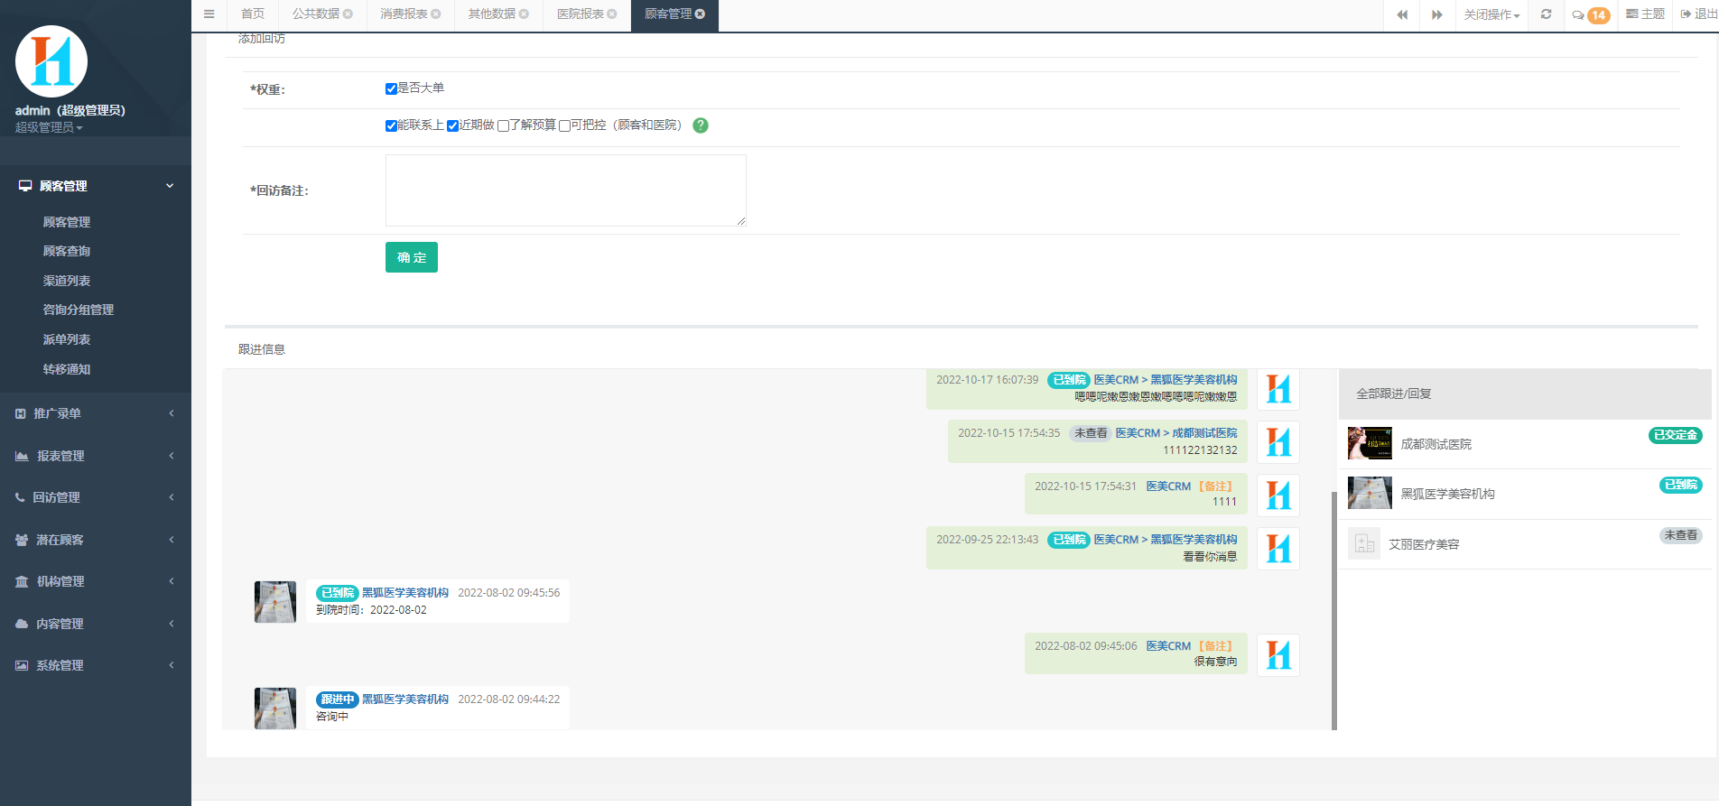Select 成都测试医院 in the follow-up list

click(1436, 444)
